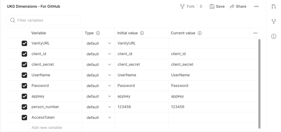Viewport: 281px width, 132px height.
Task: Click the Initial value column header label
Action: pos(127,33)
